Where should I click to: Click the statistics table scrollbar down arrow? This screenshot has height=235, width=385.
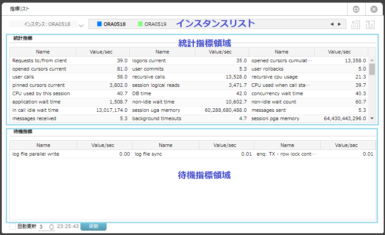tap(372, 118)
